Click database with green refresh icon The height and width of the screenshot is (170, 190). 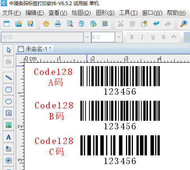(93, 24)
